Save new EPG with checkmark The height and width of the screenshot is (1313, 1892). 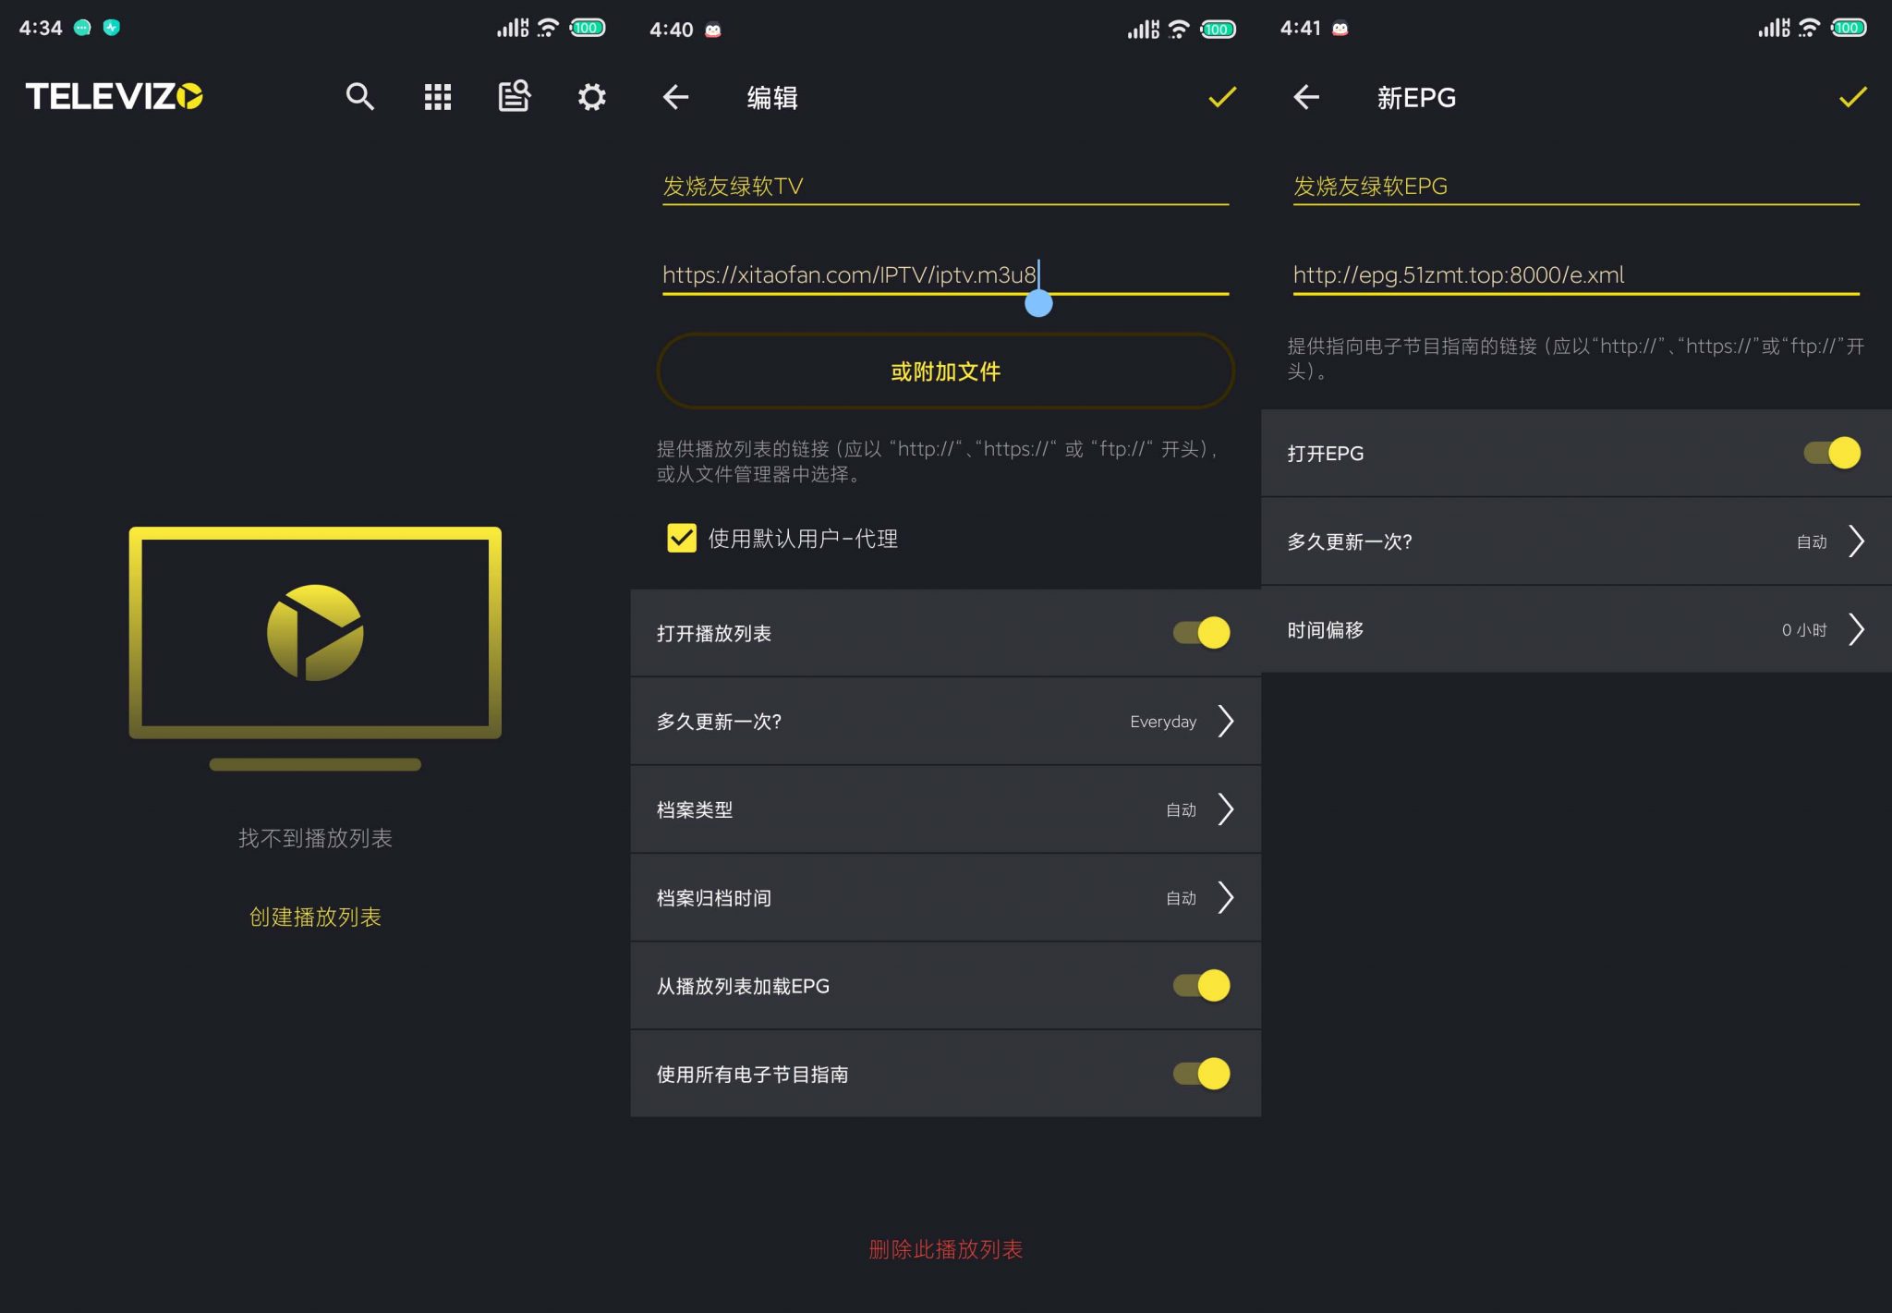1852,97
